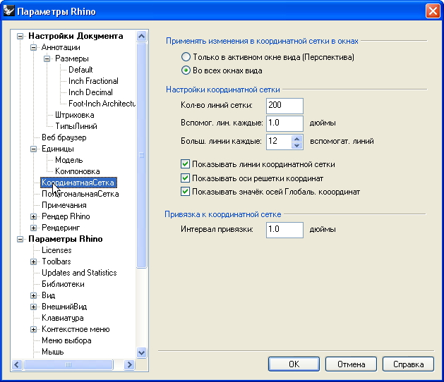Click the 'Кол-во линий сетки' field
This screenshot has width=444, height=382.
(284, 106)
